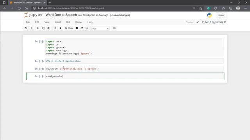Open the File menu
Screen dimensions: 250x140
[28, 22]
